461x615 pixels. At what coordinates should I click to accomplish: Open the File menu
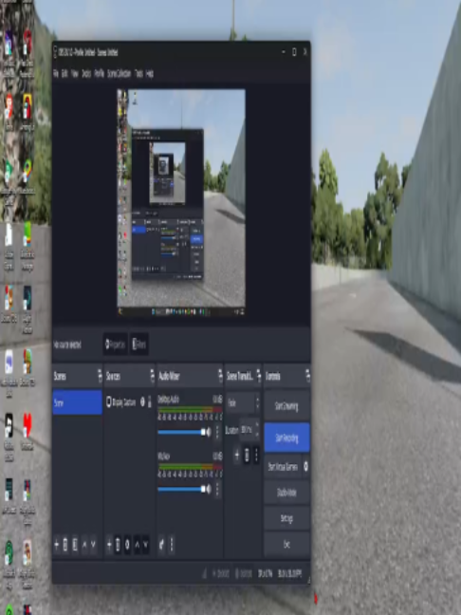coord(56,73)
